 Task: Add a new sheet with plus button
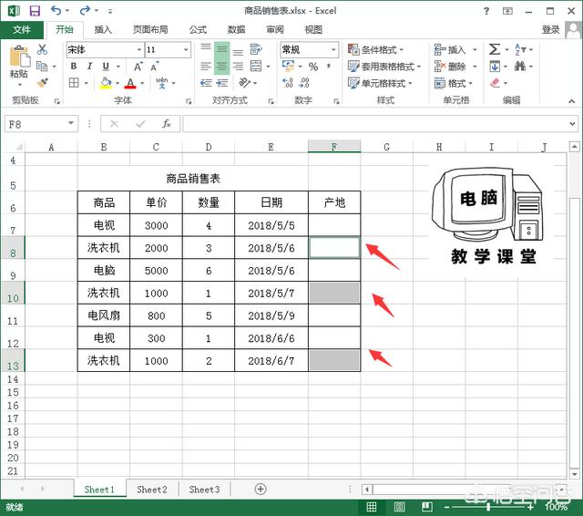point(261,490)
